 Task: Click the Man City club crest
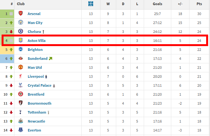(21, 23)
